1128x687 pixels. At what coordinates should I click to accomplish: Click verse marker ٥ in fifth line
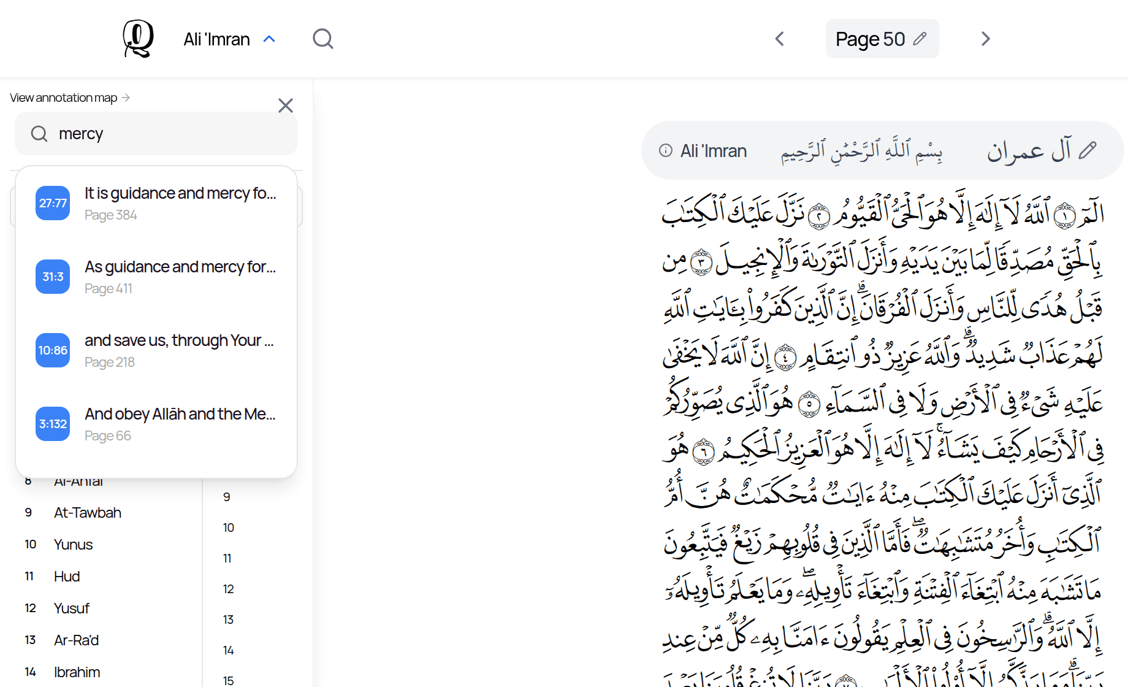(x=809, y=404)
